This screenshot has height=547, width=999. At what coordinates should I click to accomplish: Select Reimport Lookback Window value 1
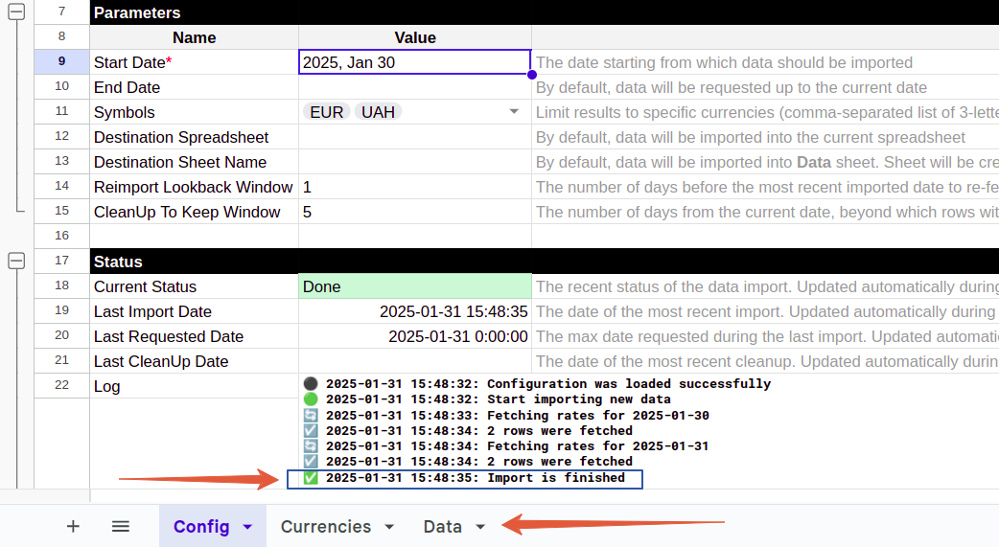pyautogui.click(x=415, y=187)
